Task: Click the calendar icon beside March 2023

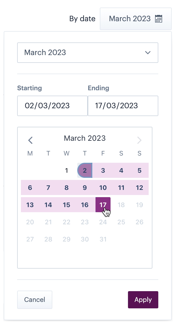Action: (159, 19)
